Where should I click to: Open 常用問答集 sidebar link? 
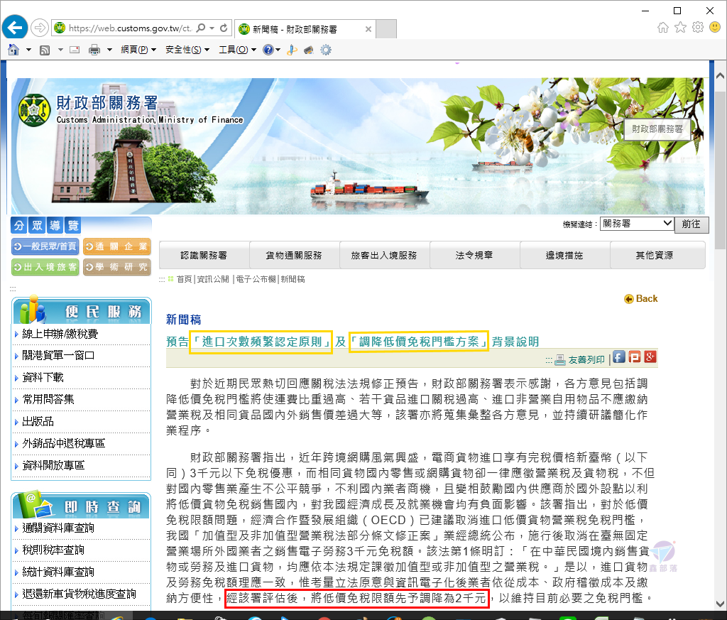(48, 399)
